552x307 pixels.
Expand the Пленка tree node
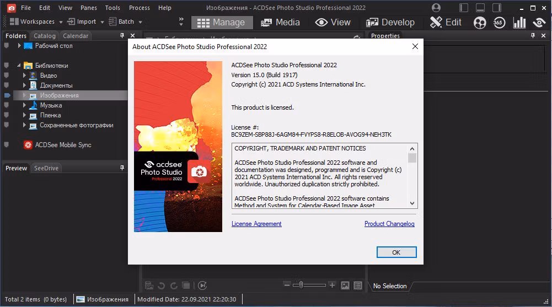(x=24, y=115)
